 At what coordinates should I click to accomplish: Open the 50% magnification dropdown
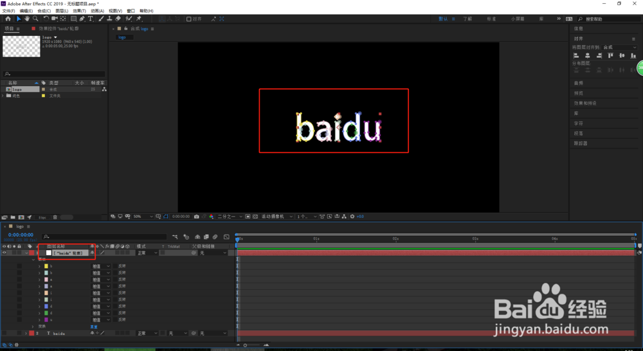[143, 217]
